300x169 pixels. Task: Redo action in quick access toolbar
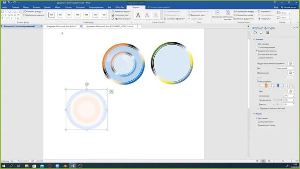(x=15, y=2)
